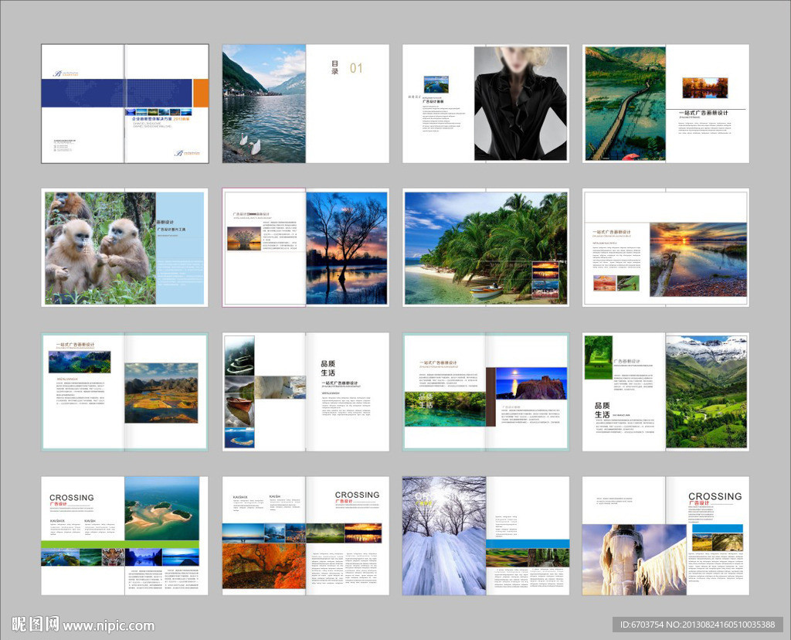Select the woman in black jacket photo
791x640 pixels.
[521, 104]
